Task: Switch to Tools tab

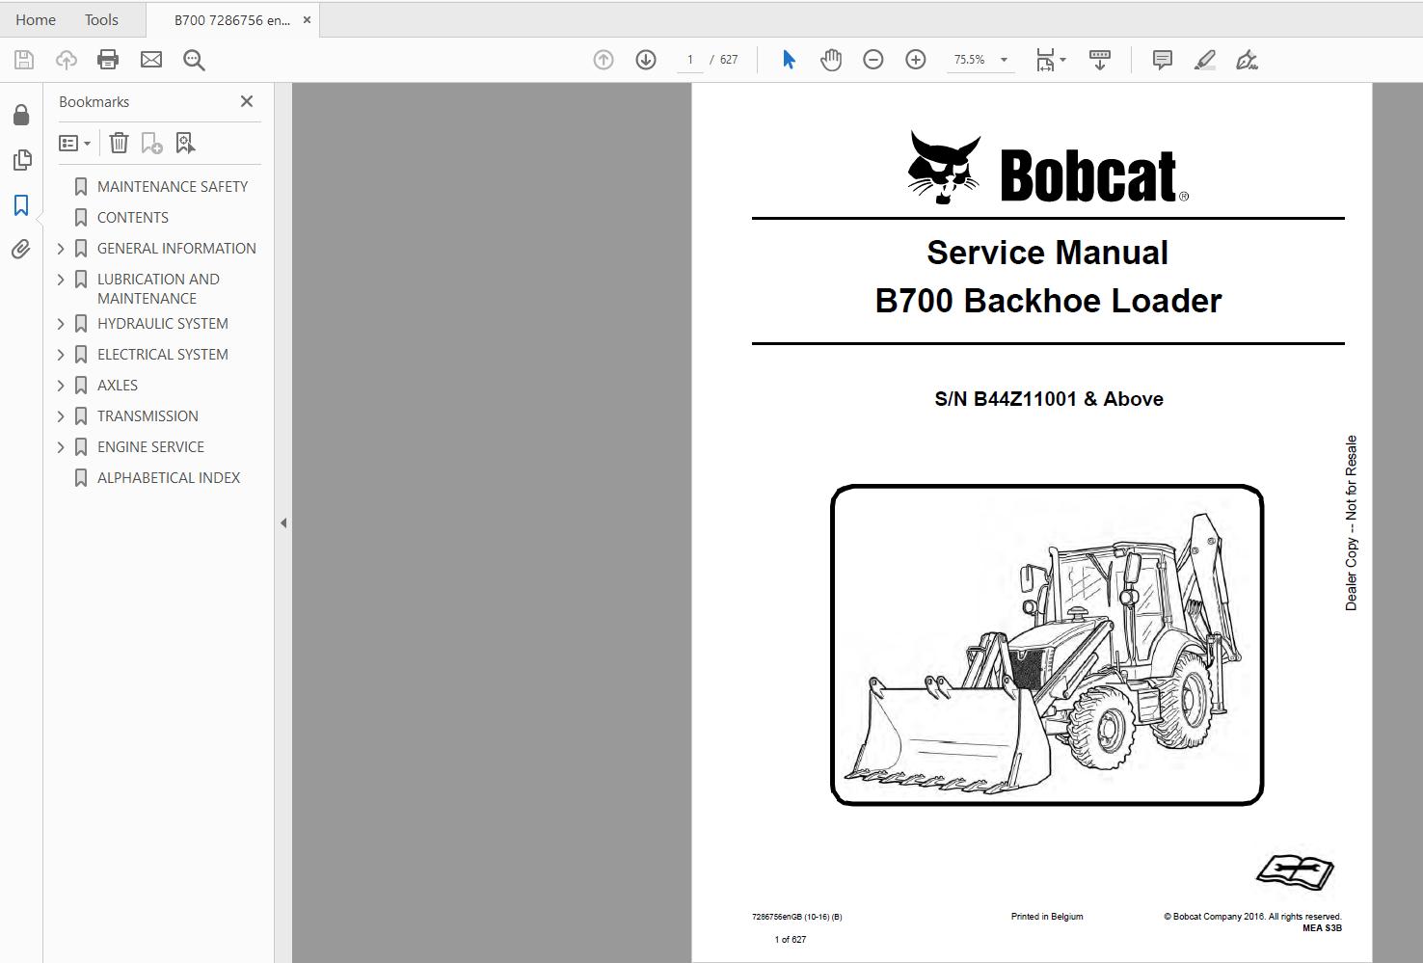Action: [x=101, y=19]
